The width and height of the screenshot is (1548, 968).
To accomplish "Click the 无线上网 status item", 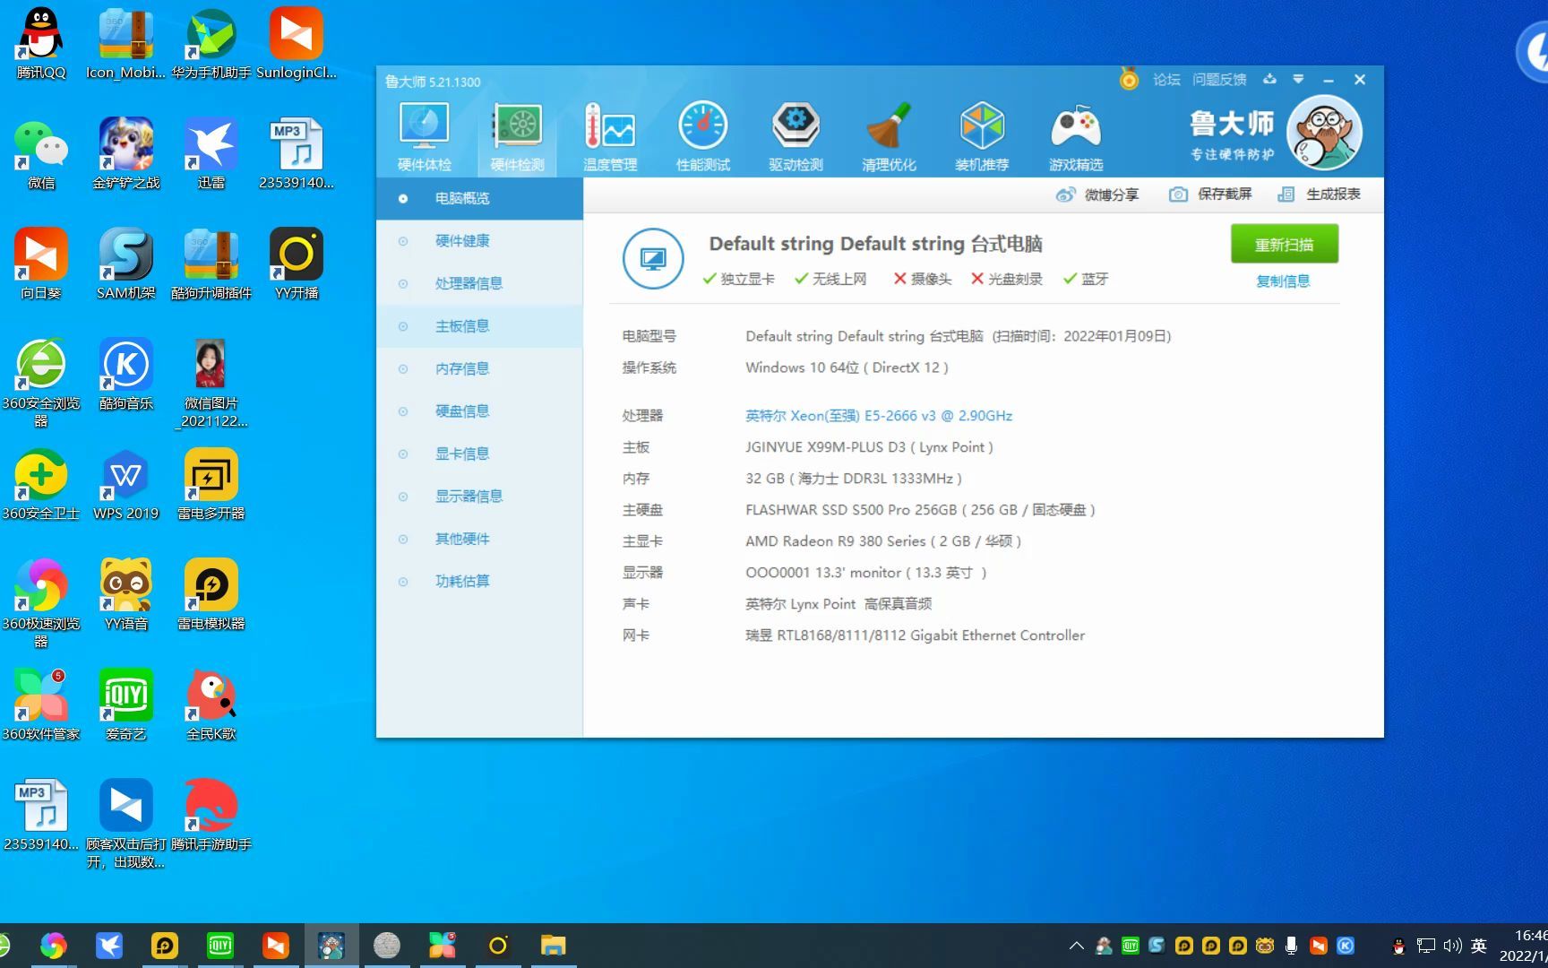I will click(x=830, y=279).
